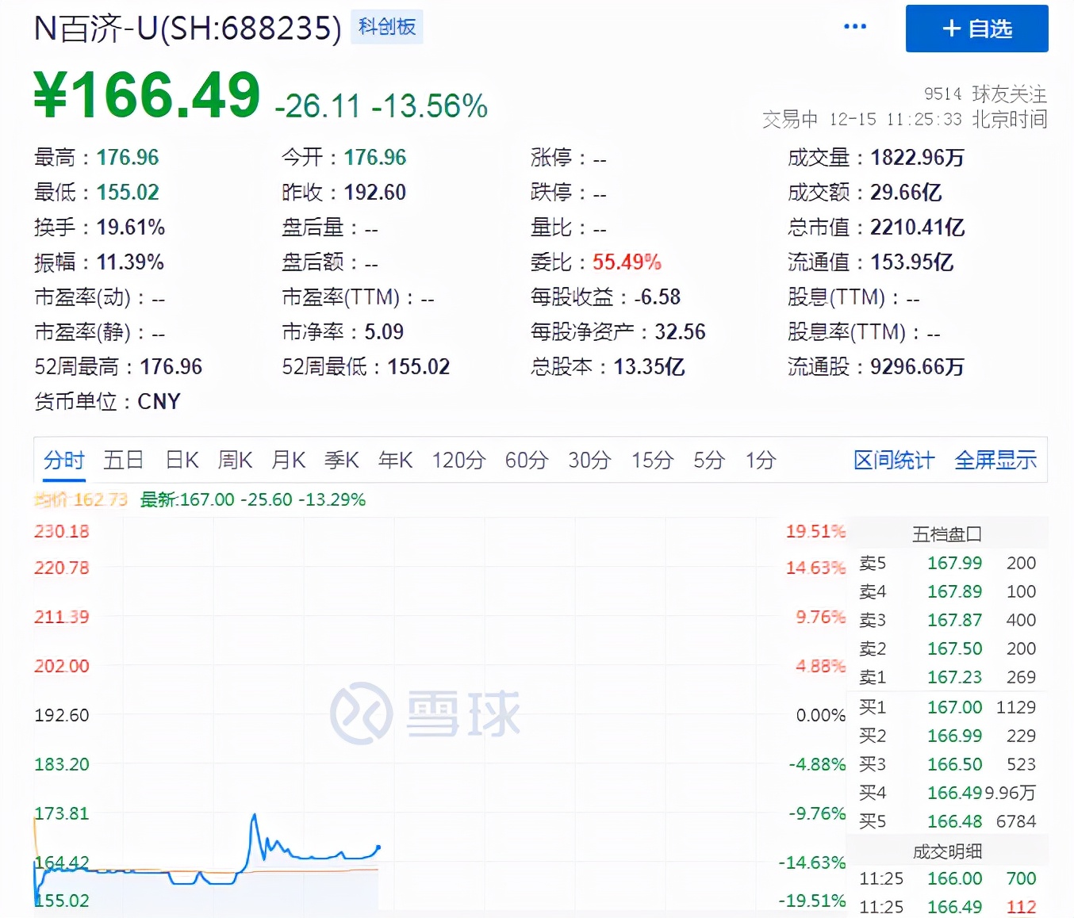1074x918 pixels.
Task: Enter fullscreen with 全屏显示
Action: coord(995,460)
